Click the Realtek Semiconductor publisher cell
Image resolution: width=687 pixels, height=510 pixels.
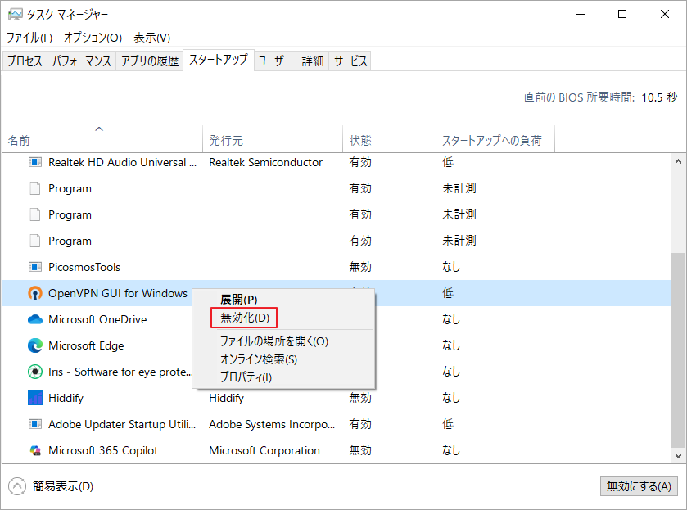[265, 162]
